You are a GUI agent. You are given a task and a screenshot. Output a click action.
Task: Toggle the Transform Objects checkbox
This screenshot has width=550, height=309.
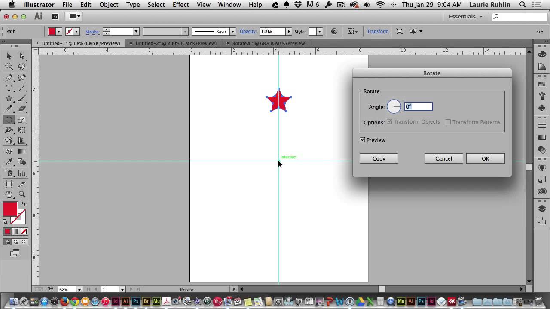389,122
